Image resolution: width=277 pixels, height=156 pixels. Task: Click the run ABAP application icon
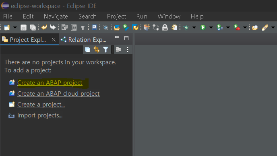[126, 27]
